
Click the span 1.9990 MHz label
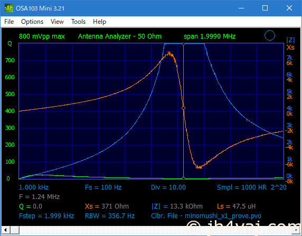click(x=210, y=36)
